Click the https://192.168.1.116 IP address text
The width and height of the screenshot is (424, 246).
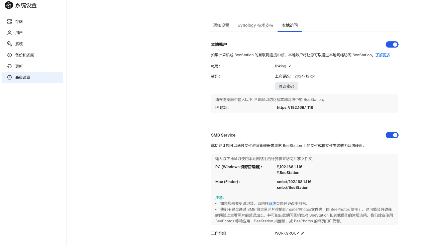tap(295, 108)
